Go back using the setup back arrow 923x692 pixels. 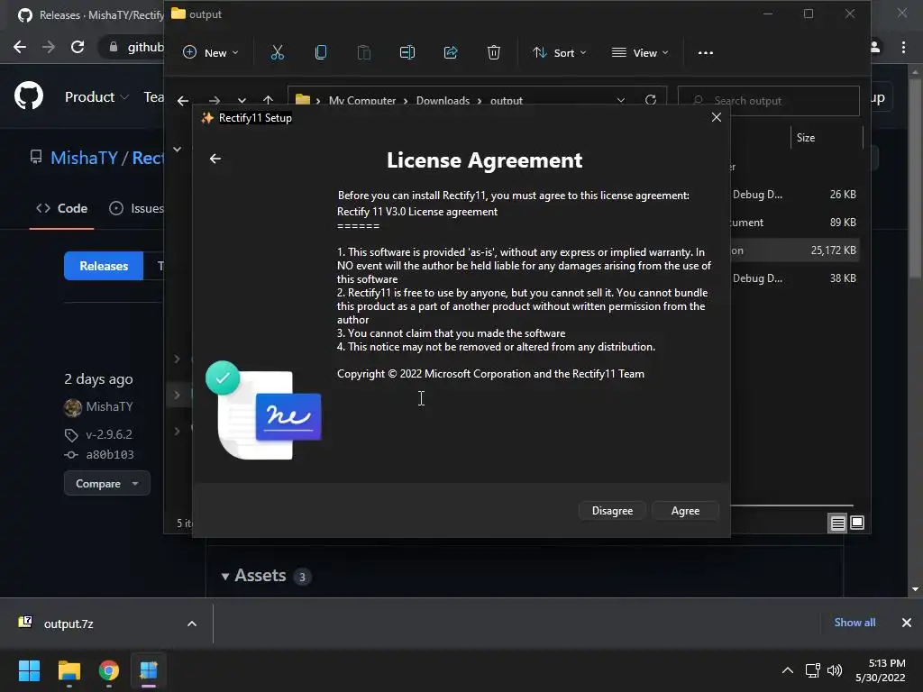coord(215,159)
